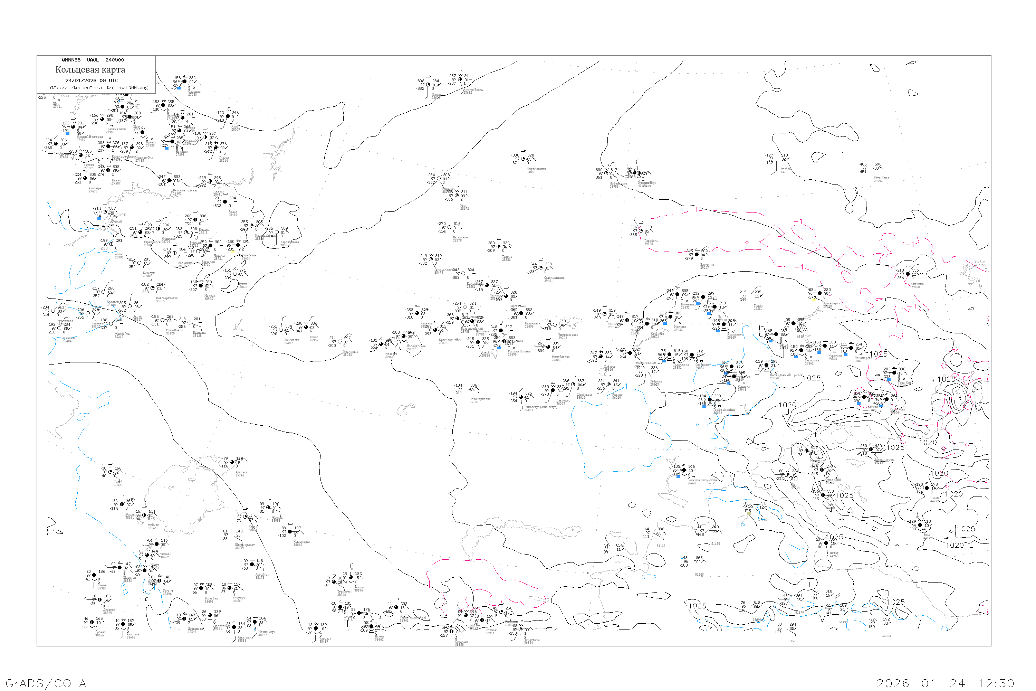1036x691 pixels.
Task: Click the meteocenter.net UNNN.png URL
Action: [98, 88]
